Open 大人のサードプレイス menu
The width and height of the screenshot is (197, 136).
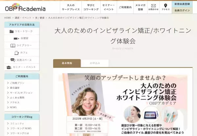click(71, 7)
